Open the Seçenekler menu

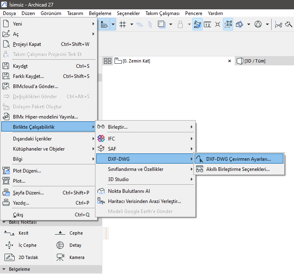[128, 13]
